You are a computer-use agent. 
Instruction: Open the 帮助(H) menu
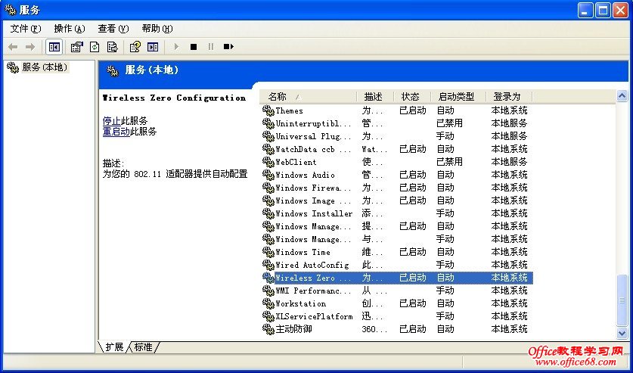click(157, 29)
